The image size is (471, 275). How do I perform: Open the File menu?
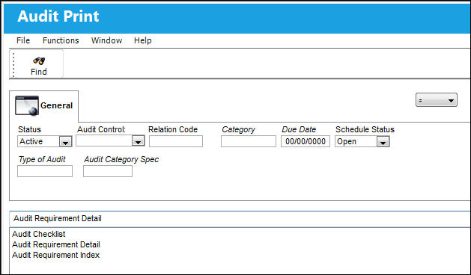coord(23,40)
